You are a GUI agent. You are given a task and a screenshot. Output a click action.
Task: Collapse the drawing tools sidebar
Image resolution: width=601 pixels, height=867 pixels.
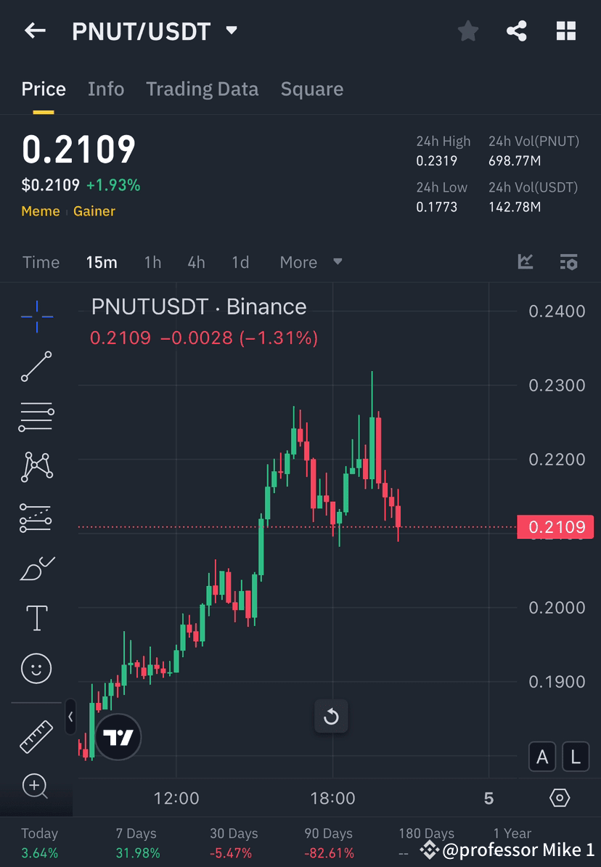point(70,717)
